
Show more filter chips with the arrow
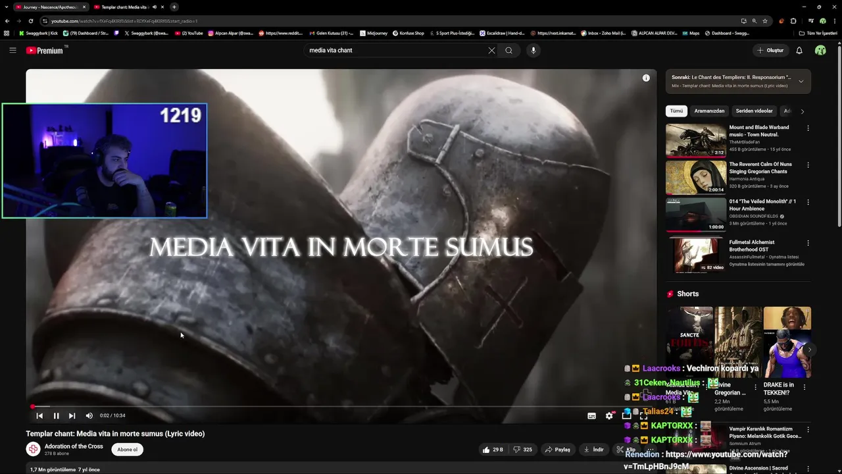pyautogui.click(x=803, y=111)
